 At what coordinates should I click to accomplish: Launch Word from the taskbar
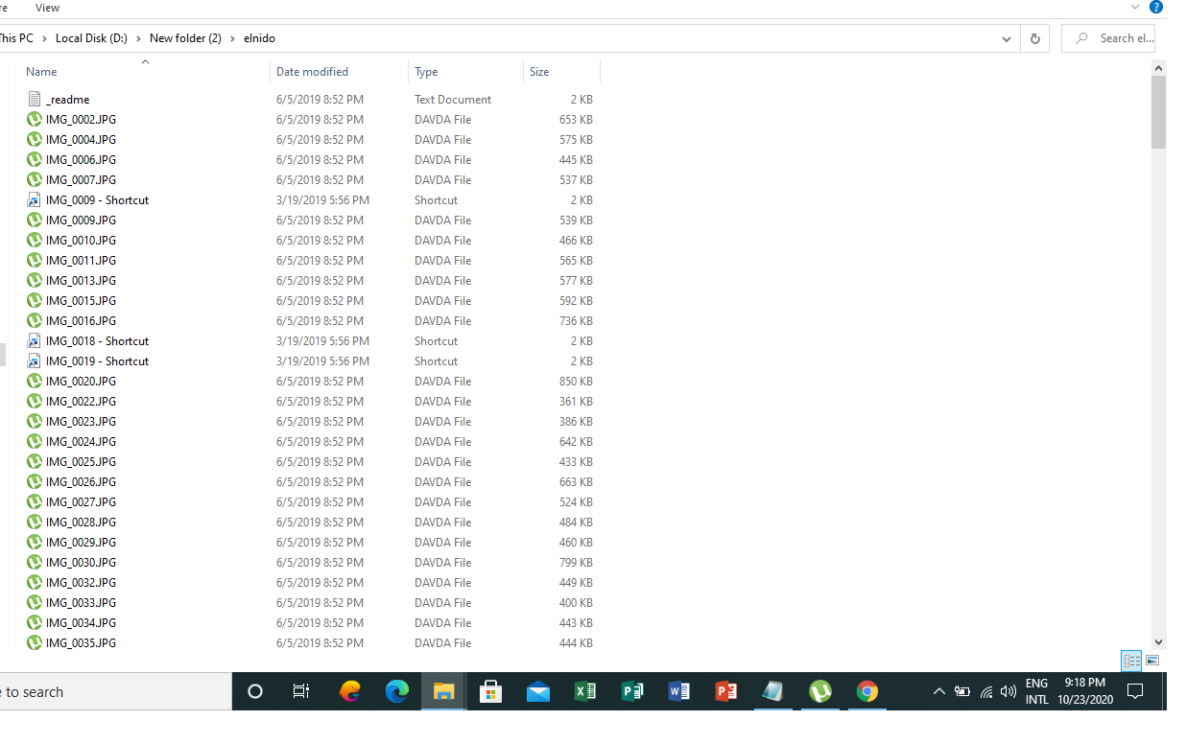tap(678, 691)
